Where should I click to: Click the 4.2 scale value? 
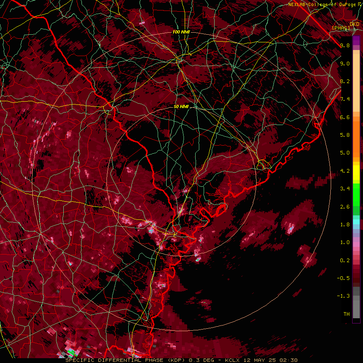(345, 171)
